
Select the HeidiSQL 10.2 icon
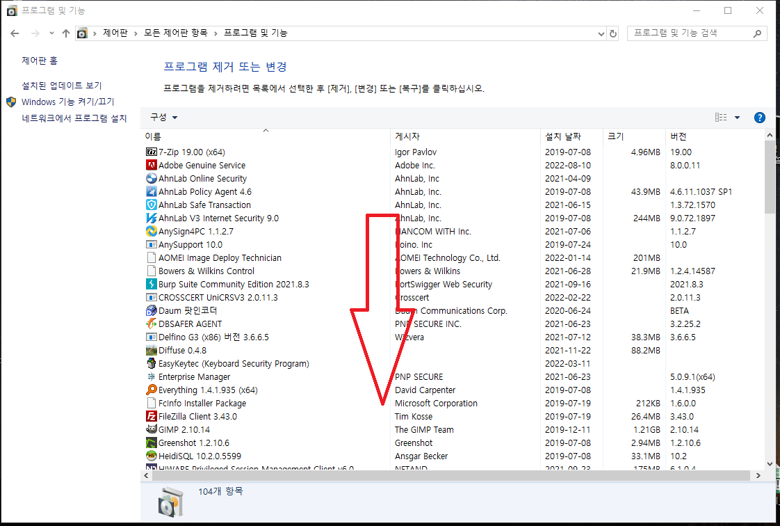152,456
